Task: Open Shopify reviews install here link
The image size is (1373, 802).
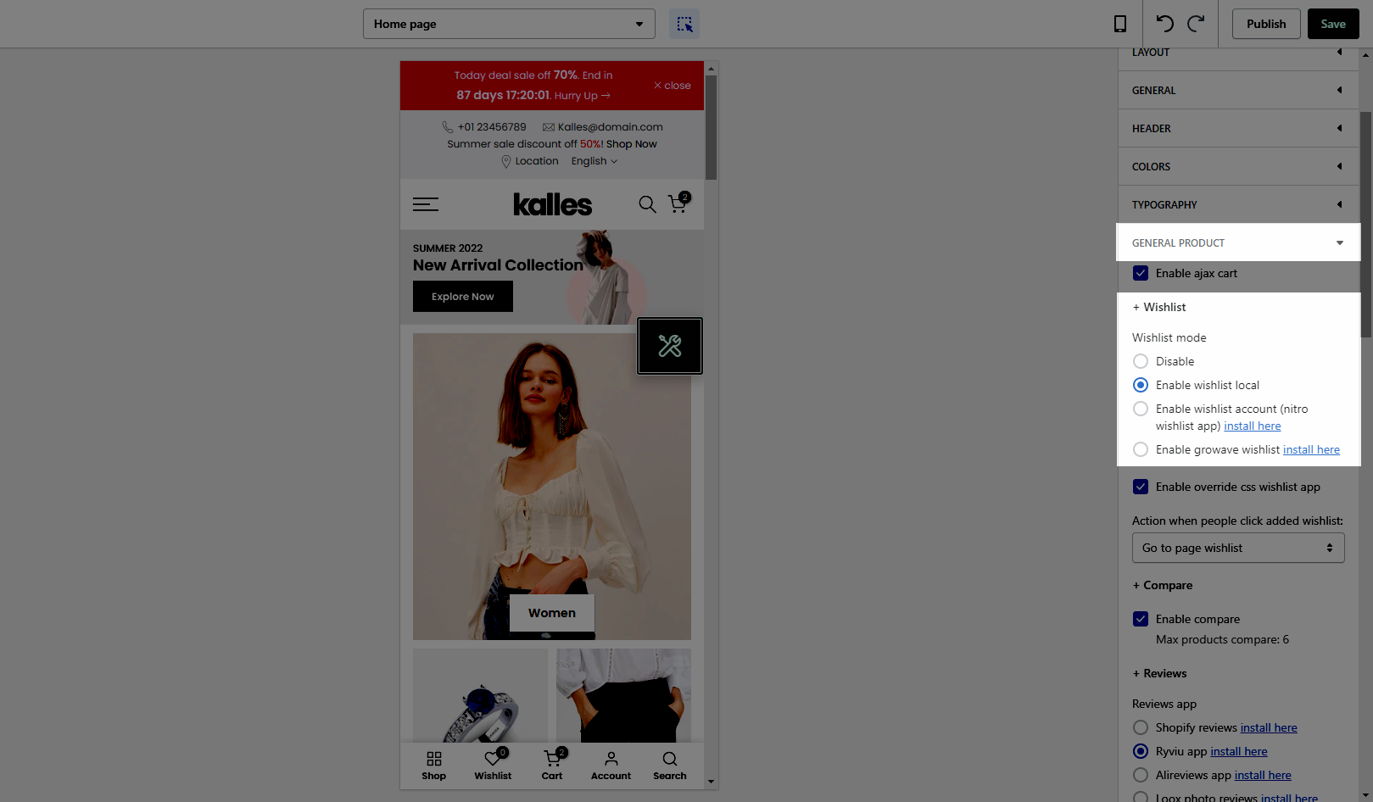Action: (1269, 727)
